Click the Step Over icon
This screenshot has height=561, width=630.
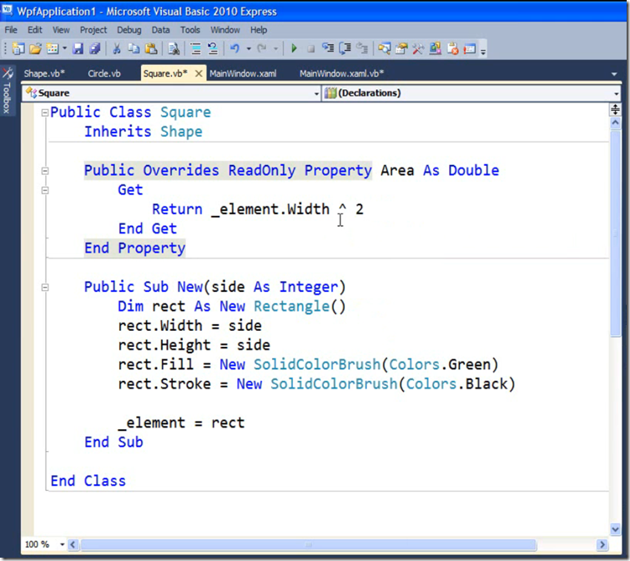[345, 48]
